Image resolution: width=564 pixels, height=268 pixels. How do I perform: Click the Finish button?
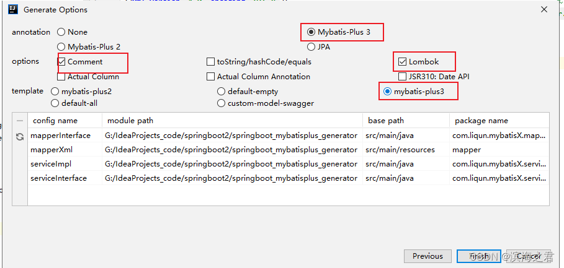(479, 256)
